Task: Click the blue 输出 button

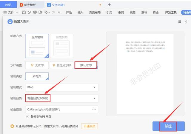Action: coord(169,126)
